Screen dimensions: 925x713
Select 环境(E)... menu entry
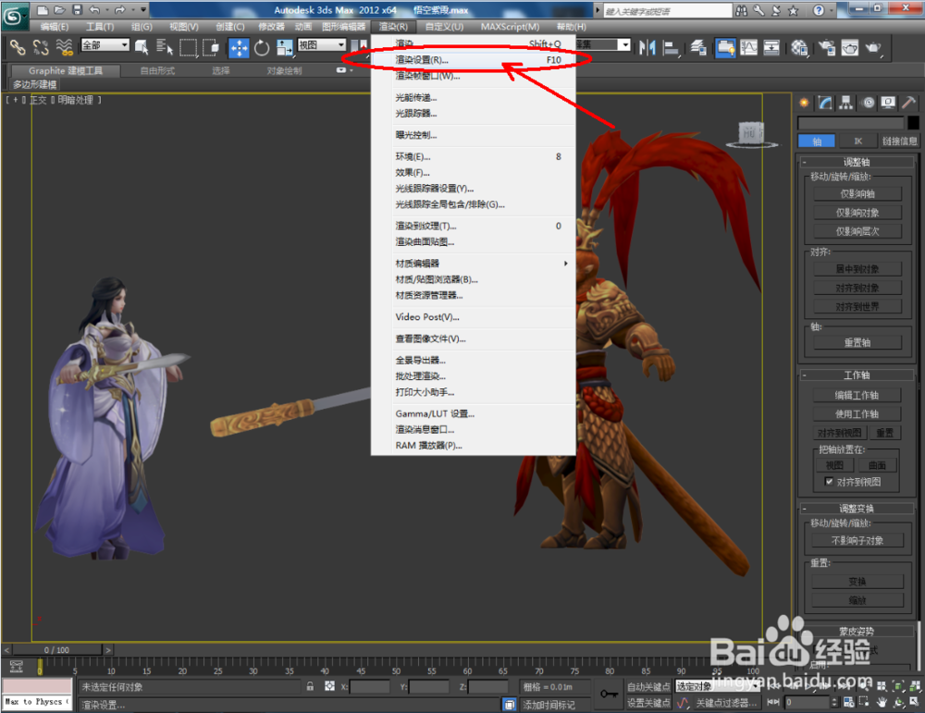[473, 157]
